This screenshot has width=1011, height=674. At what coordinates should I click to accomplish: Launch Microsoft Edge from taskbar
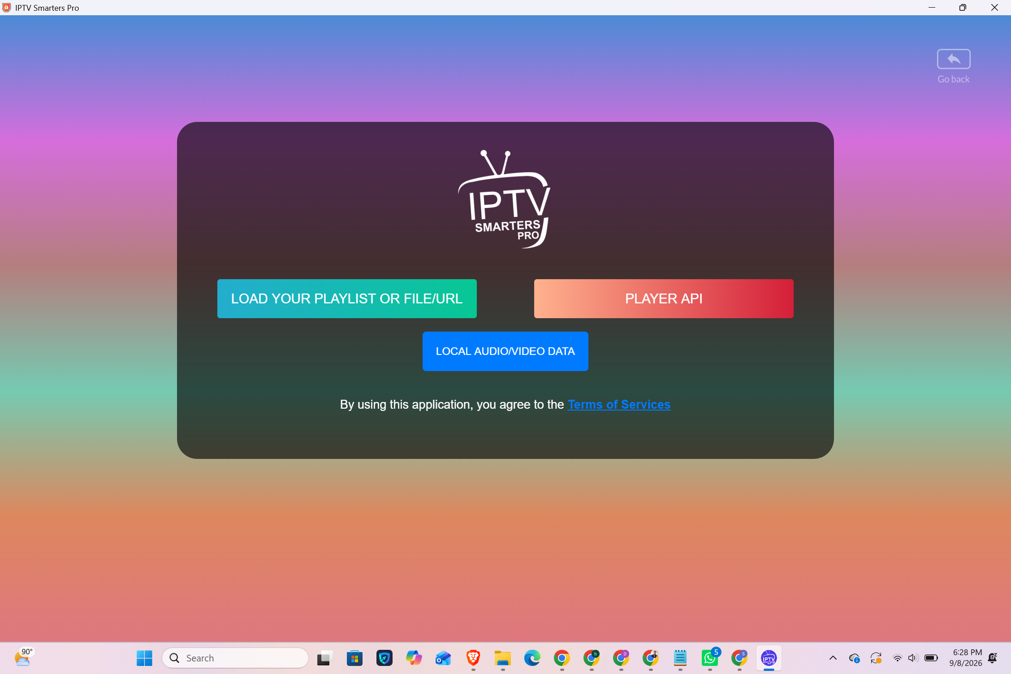click(532, 658)
